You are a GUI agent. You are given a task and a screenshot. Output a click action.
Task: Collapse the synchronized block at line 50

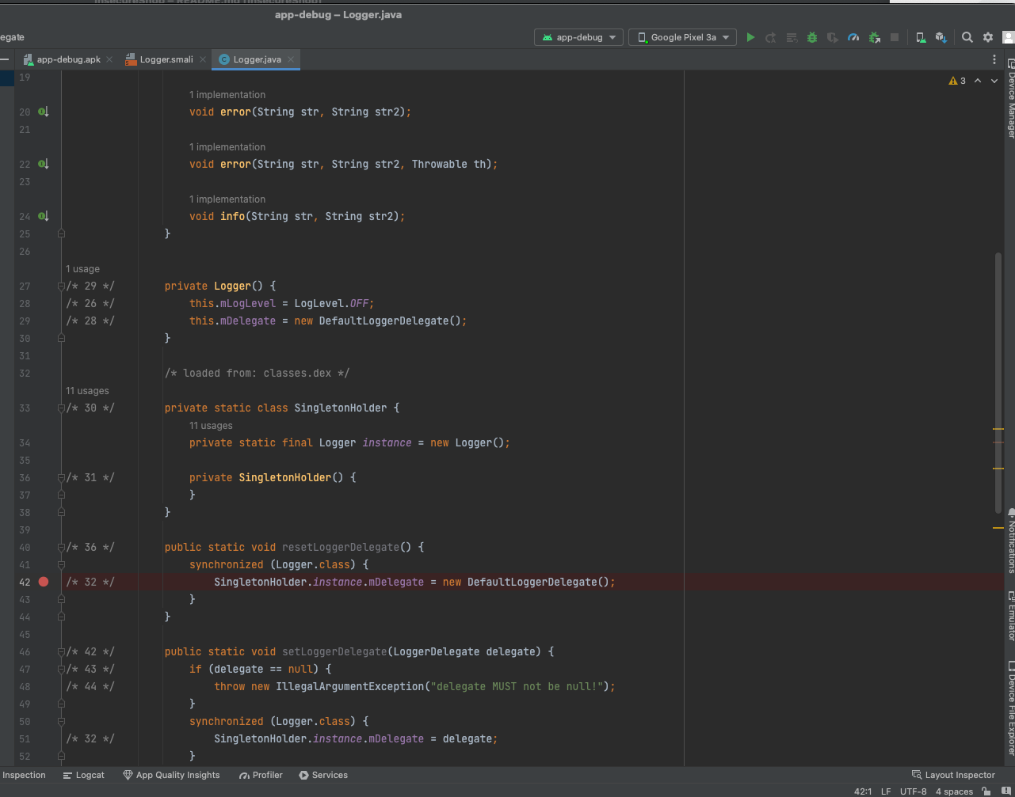click(x=61, y=721)
